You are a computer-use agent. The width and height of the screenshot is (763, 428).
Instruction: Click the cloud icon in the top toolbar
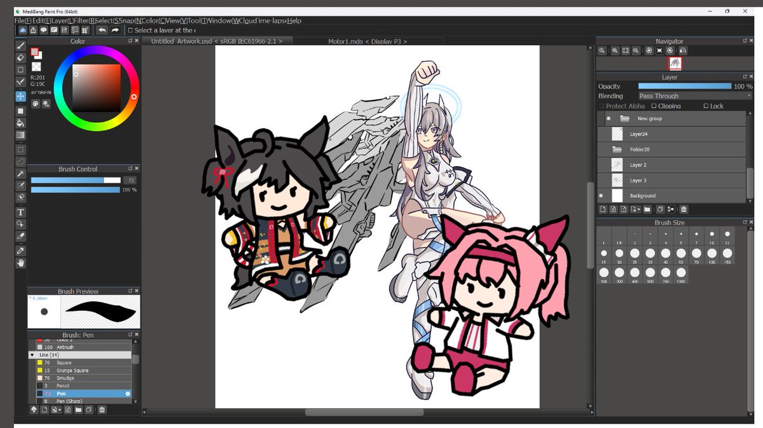(22, 30)
